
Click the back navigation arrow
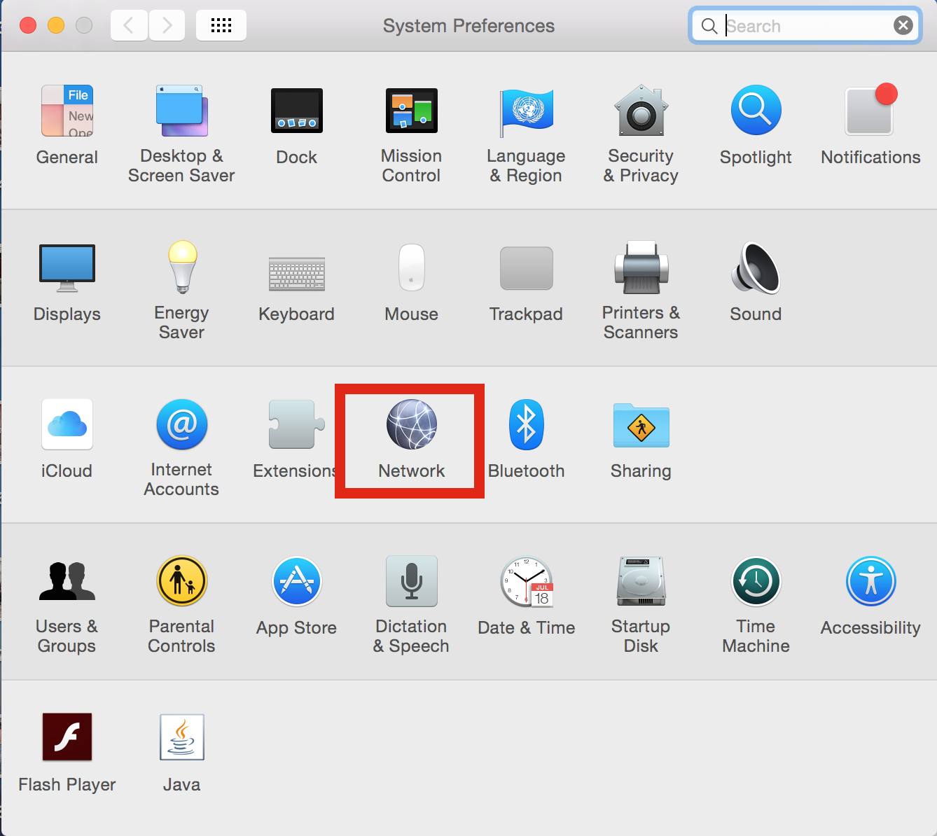coord(129,26)
